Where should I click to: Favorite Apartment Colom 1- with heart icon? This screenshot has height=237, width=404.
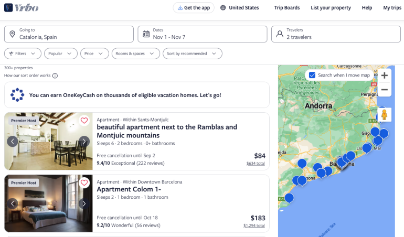[x=84, y=183]
